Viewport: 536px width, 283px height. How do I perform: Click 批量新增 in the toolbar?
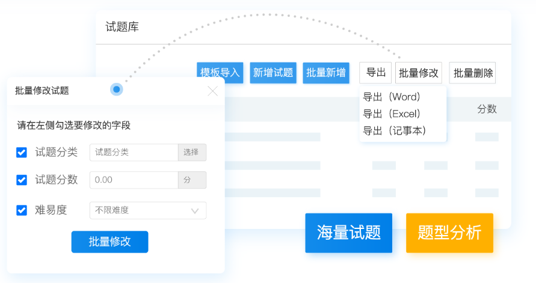[x=326, y=73]
